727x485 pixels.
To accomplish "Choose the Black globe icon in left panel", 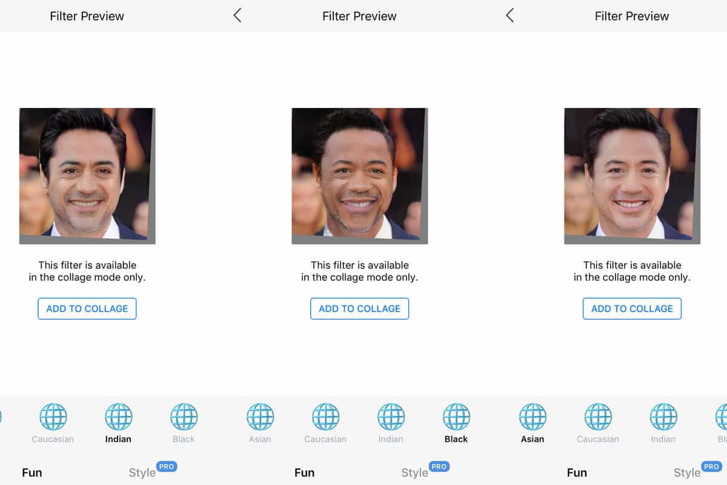I will [x=184, y=416].
